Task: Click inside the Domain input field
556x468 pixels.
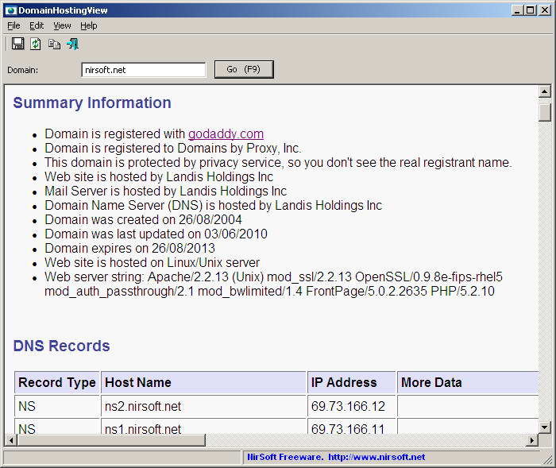Action: coord(143,70)
